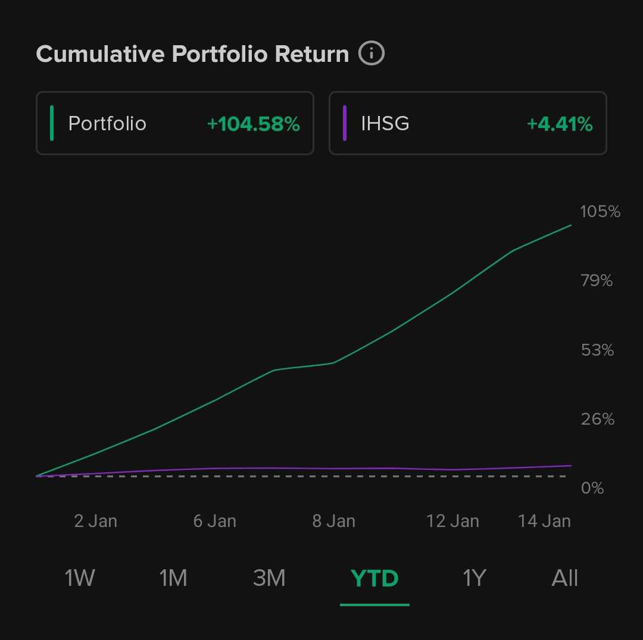
Task: Click the 105% y-axis label
Action: (x=600, y=211)
